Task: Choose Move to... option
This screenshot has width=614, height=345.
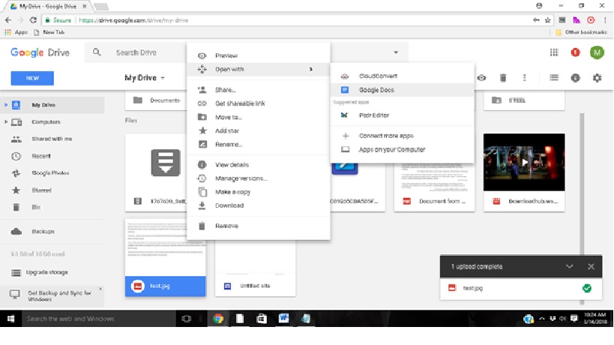Action: 259,117
